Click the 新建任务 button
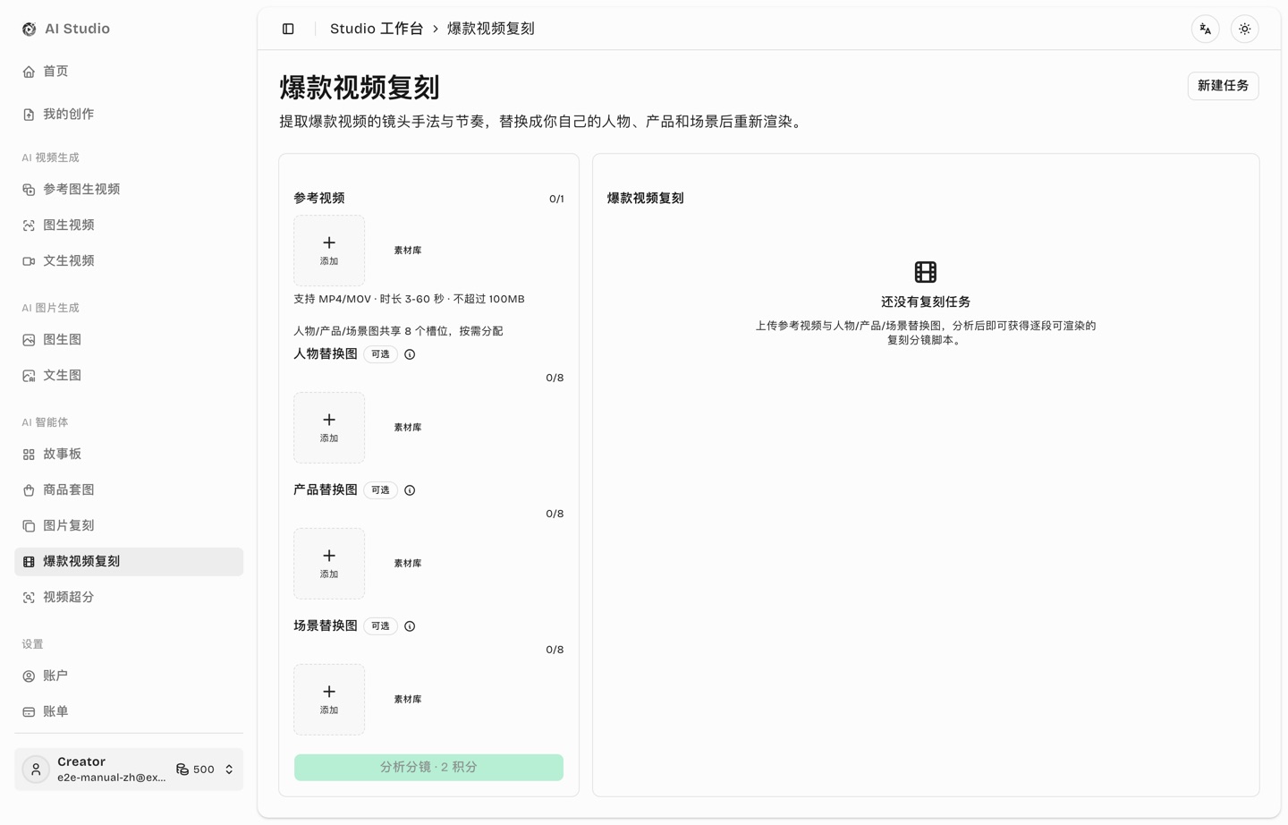Screen dimensions: 1288x825 1223,86
